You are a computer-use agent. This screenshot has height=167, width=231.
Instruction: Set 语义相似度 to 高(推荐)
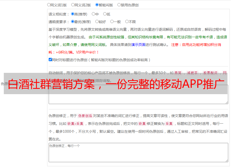coord(73,14)
